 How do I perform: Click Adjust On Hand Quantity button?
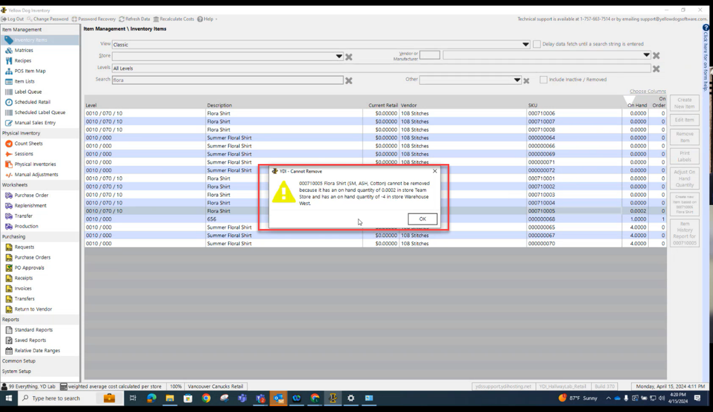[x=684, y=178]
